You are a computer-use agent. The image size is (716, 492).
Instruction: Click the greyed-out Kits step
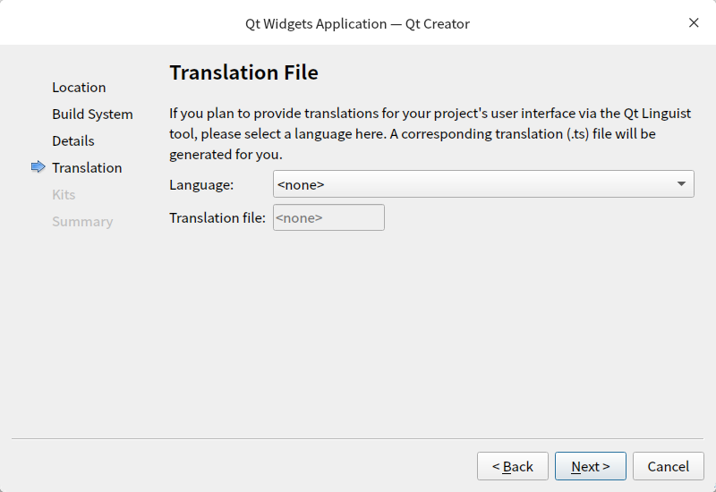point(64,194)
